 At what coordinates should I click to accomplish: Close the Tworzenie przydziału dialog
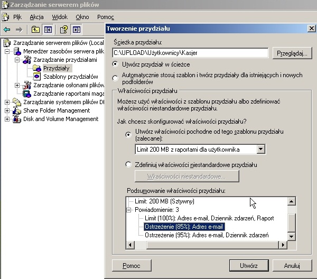pyautogui.click(x=312, y=29)
